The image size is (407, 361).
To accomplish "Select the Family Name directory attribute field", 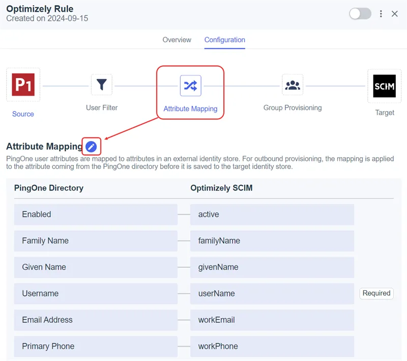I will coord(96,241).
